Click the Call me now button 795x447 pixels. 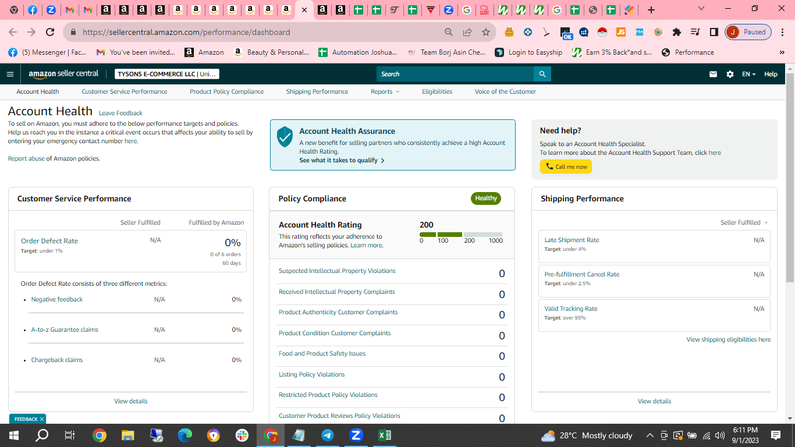pyautogui.click(x=566, y=166)
